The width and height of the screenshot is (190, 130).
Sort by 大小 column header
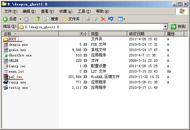(74, 34)
